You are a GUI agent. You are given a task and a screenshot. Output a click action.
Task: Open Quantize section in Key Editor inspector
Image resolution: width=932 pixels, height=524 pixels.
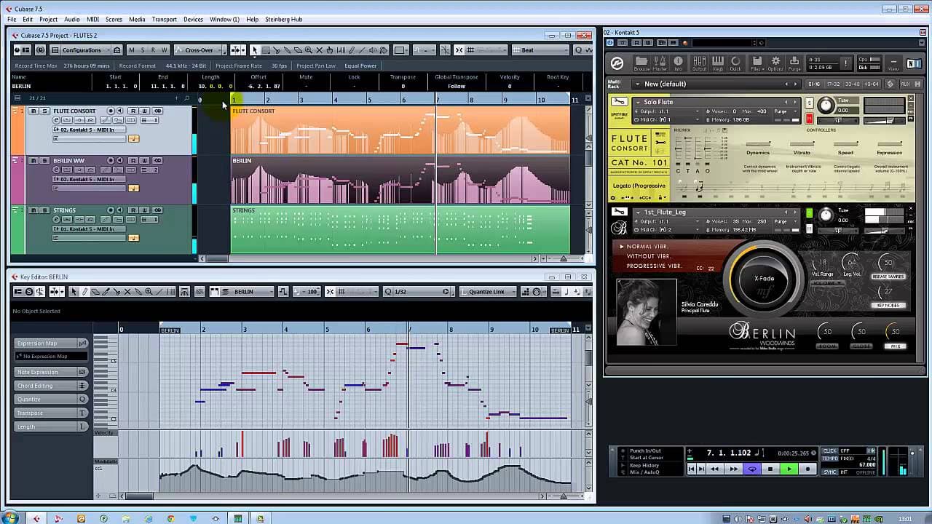(x=51, y=400)
